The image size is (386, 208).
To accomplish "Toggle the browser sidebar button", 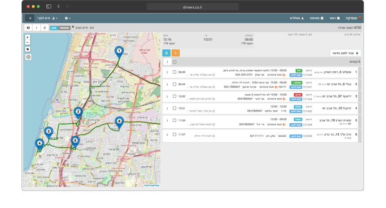I will tap(49, 7).
